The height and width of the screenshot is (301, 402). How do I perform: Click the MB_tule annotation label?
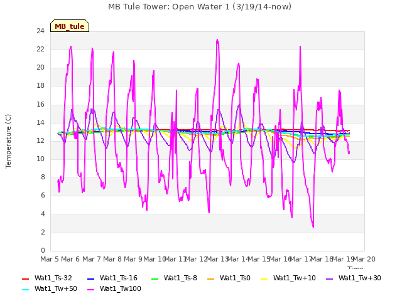pyautogui.click(x=70, y=26)
